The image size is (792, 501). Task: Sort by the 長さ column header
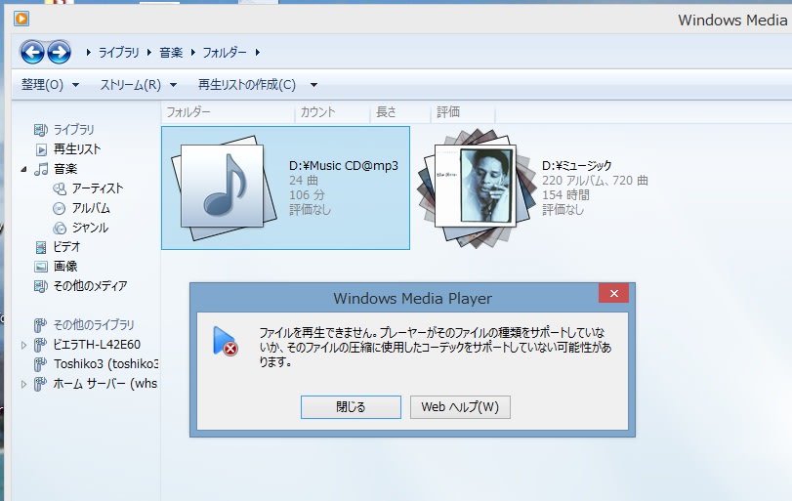(400, 112)
